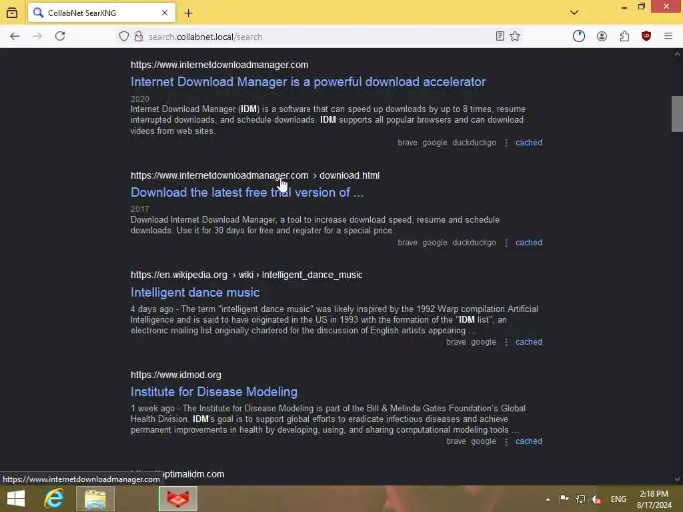Click the page vertical scrollbar thumb

tap(677, 113)
